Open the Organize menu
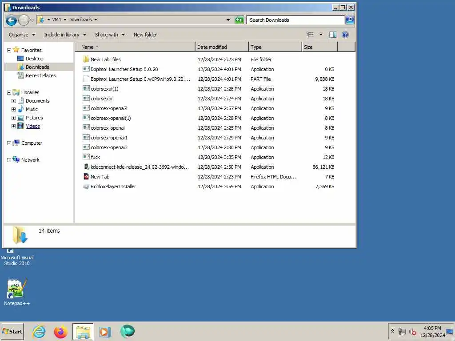Screen dimensions: 455x341 click(22, 35)
